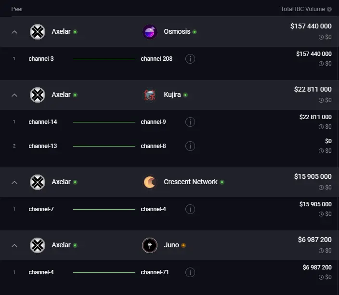339x295 pixels.
Task: Click the Crescent Network logo icon
Action: tap(150, 182)
